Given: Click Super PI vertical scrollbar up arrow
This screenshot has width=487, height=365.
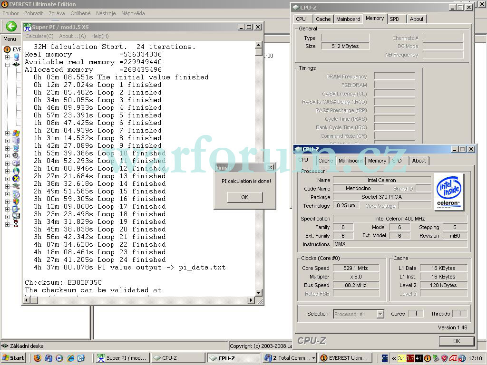Looking at the screenshot, I should [258, 45].
